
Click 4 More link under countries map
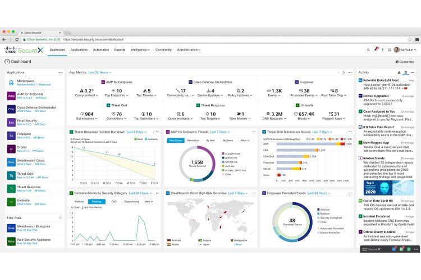click(x=238, y=244)
